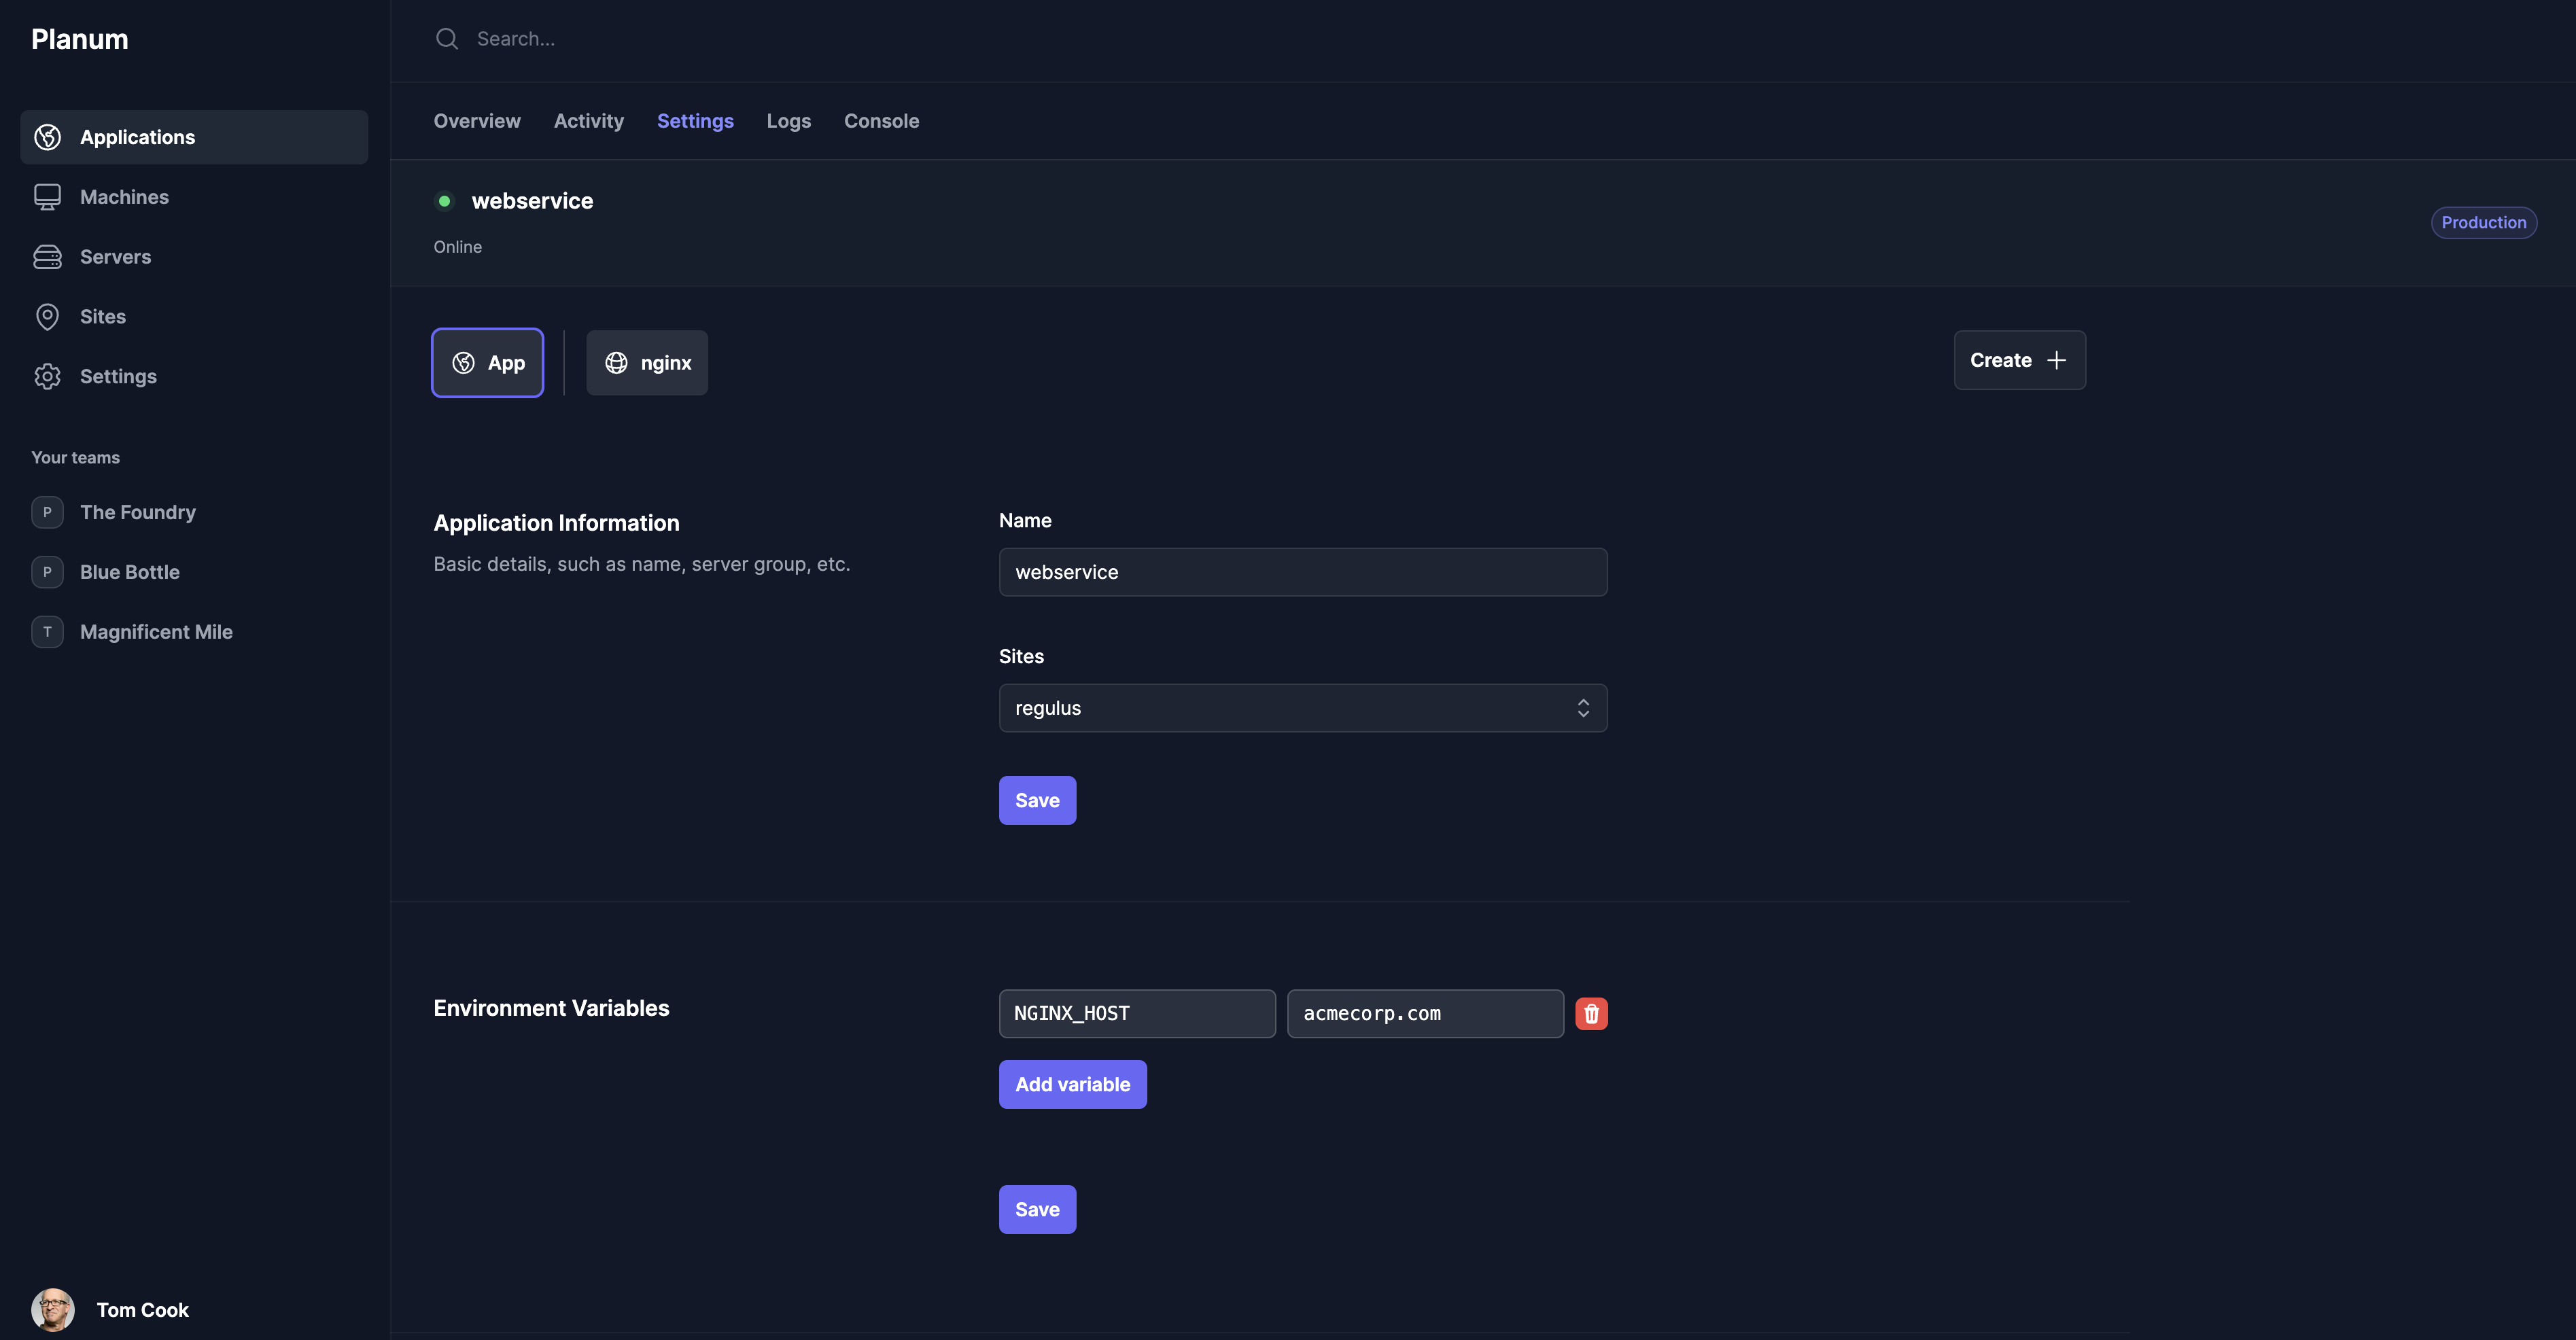Click the Servers stack icon
The width and height of the screenshot is (2576, 1340).
coord(47,257)
